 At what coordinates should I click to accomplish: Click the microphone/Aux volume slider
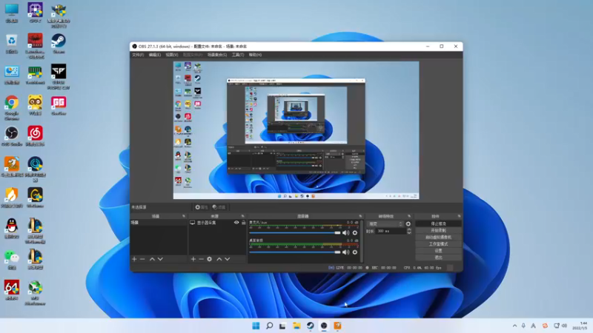point(295,232)
